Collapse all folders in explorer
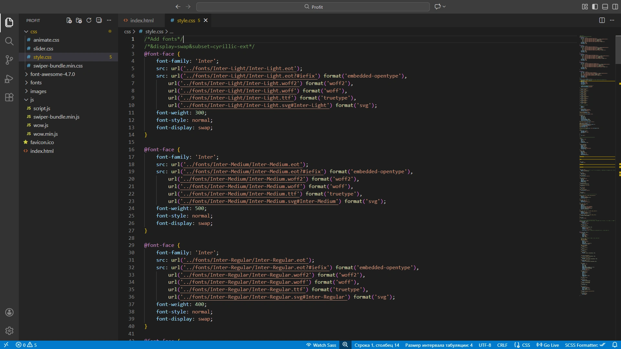This screenshot has height=349, width=621. (99, 20)
